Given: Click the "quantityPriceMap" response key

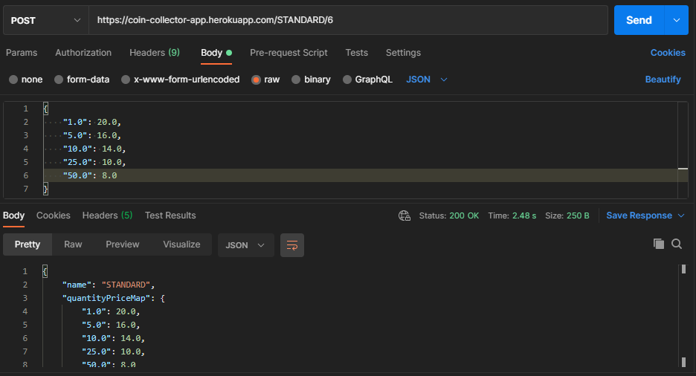Looking at the screenshot, I should pyautogui.click(x=106, y=298).
